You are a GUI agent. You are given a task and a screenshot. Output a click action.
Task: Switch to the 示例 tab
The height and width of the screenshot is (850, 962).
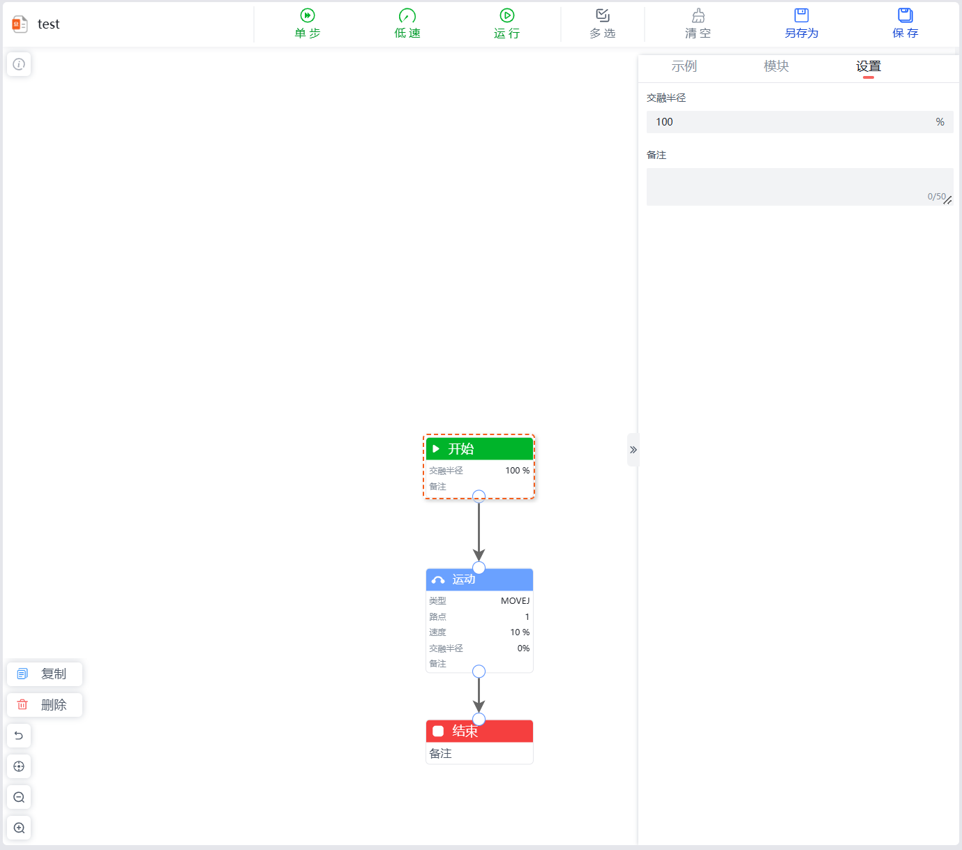pyautogui.click(x=684, y=66)
